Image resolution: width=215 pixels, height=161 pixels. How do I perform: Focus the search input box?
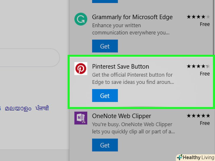point(30,57)
